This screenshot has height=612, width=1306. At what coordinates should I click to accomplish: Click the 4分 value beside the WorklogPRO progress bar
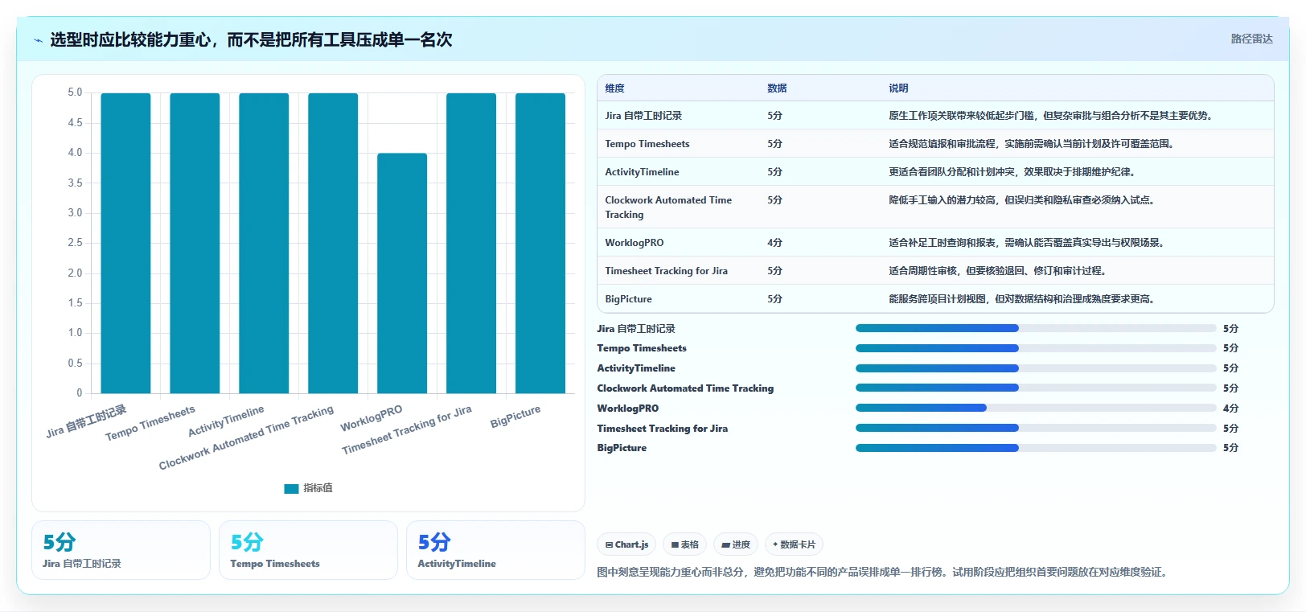1230,408
